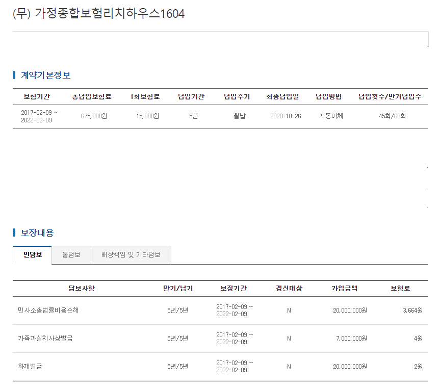Click the 민사소송법률비용손해 coverage row

pyautogui.click(x=220, y=311)
